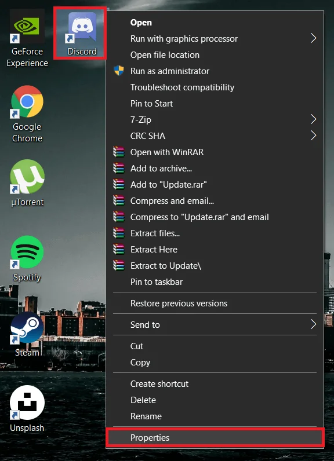
Task: Open Properties from the context menu
Action: pos(215,438)
